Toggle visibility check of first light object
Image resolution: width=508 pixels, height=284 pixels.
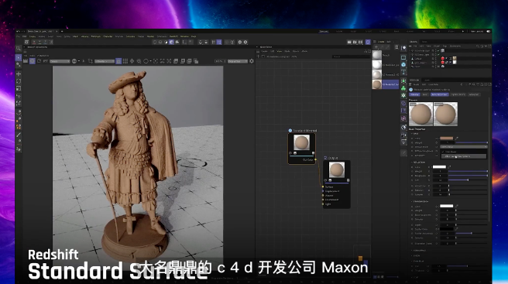click(x=438, y=50)
